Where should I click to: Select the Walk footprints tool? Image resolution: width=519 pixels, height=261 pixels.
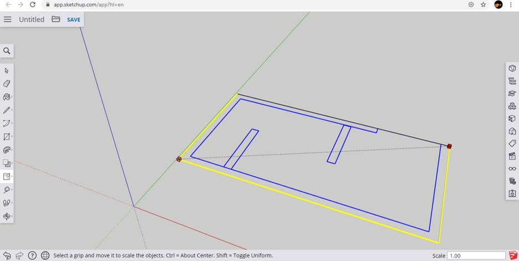tap(7, 203)
